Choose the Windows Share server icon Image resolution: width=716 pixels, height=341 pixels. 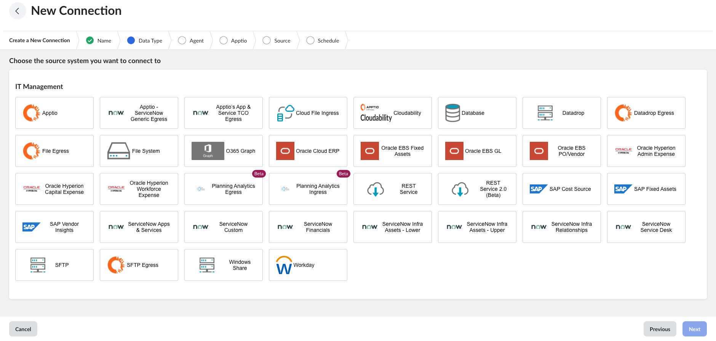point(207,265)
